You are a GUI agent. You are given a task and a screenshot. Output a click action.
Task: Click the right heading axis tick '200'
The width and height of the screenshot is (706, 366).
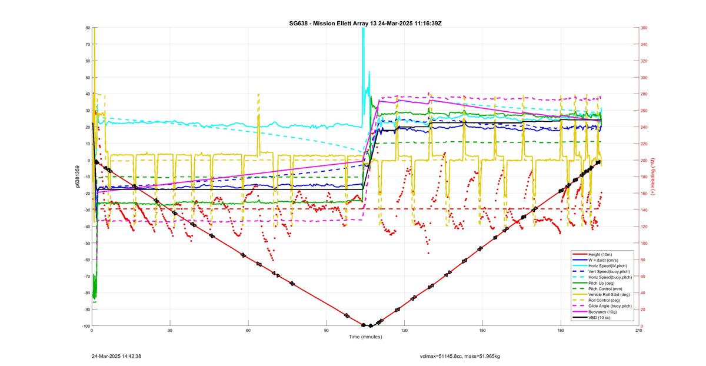click(644, 160)
